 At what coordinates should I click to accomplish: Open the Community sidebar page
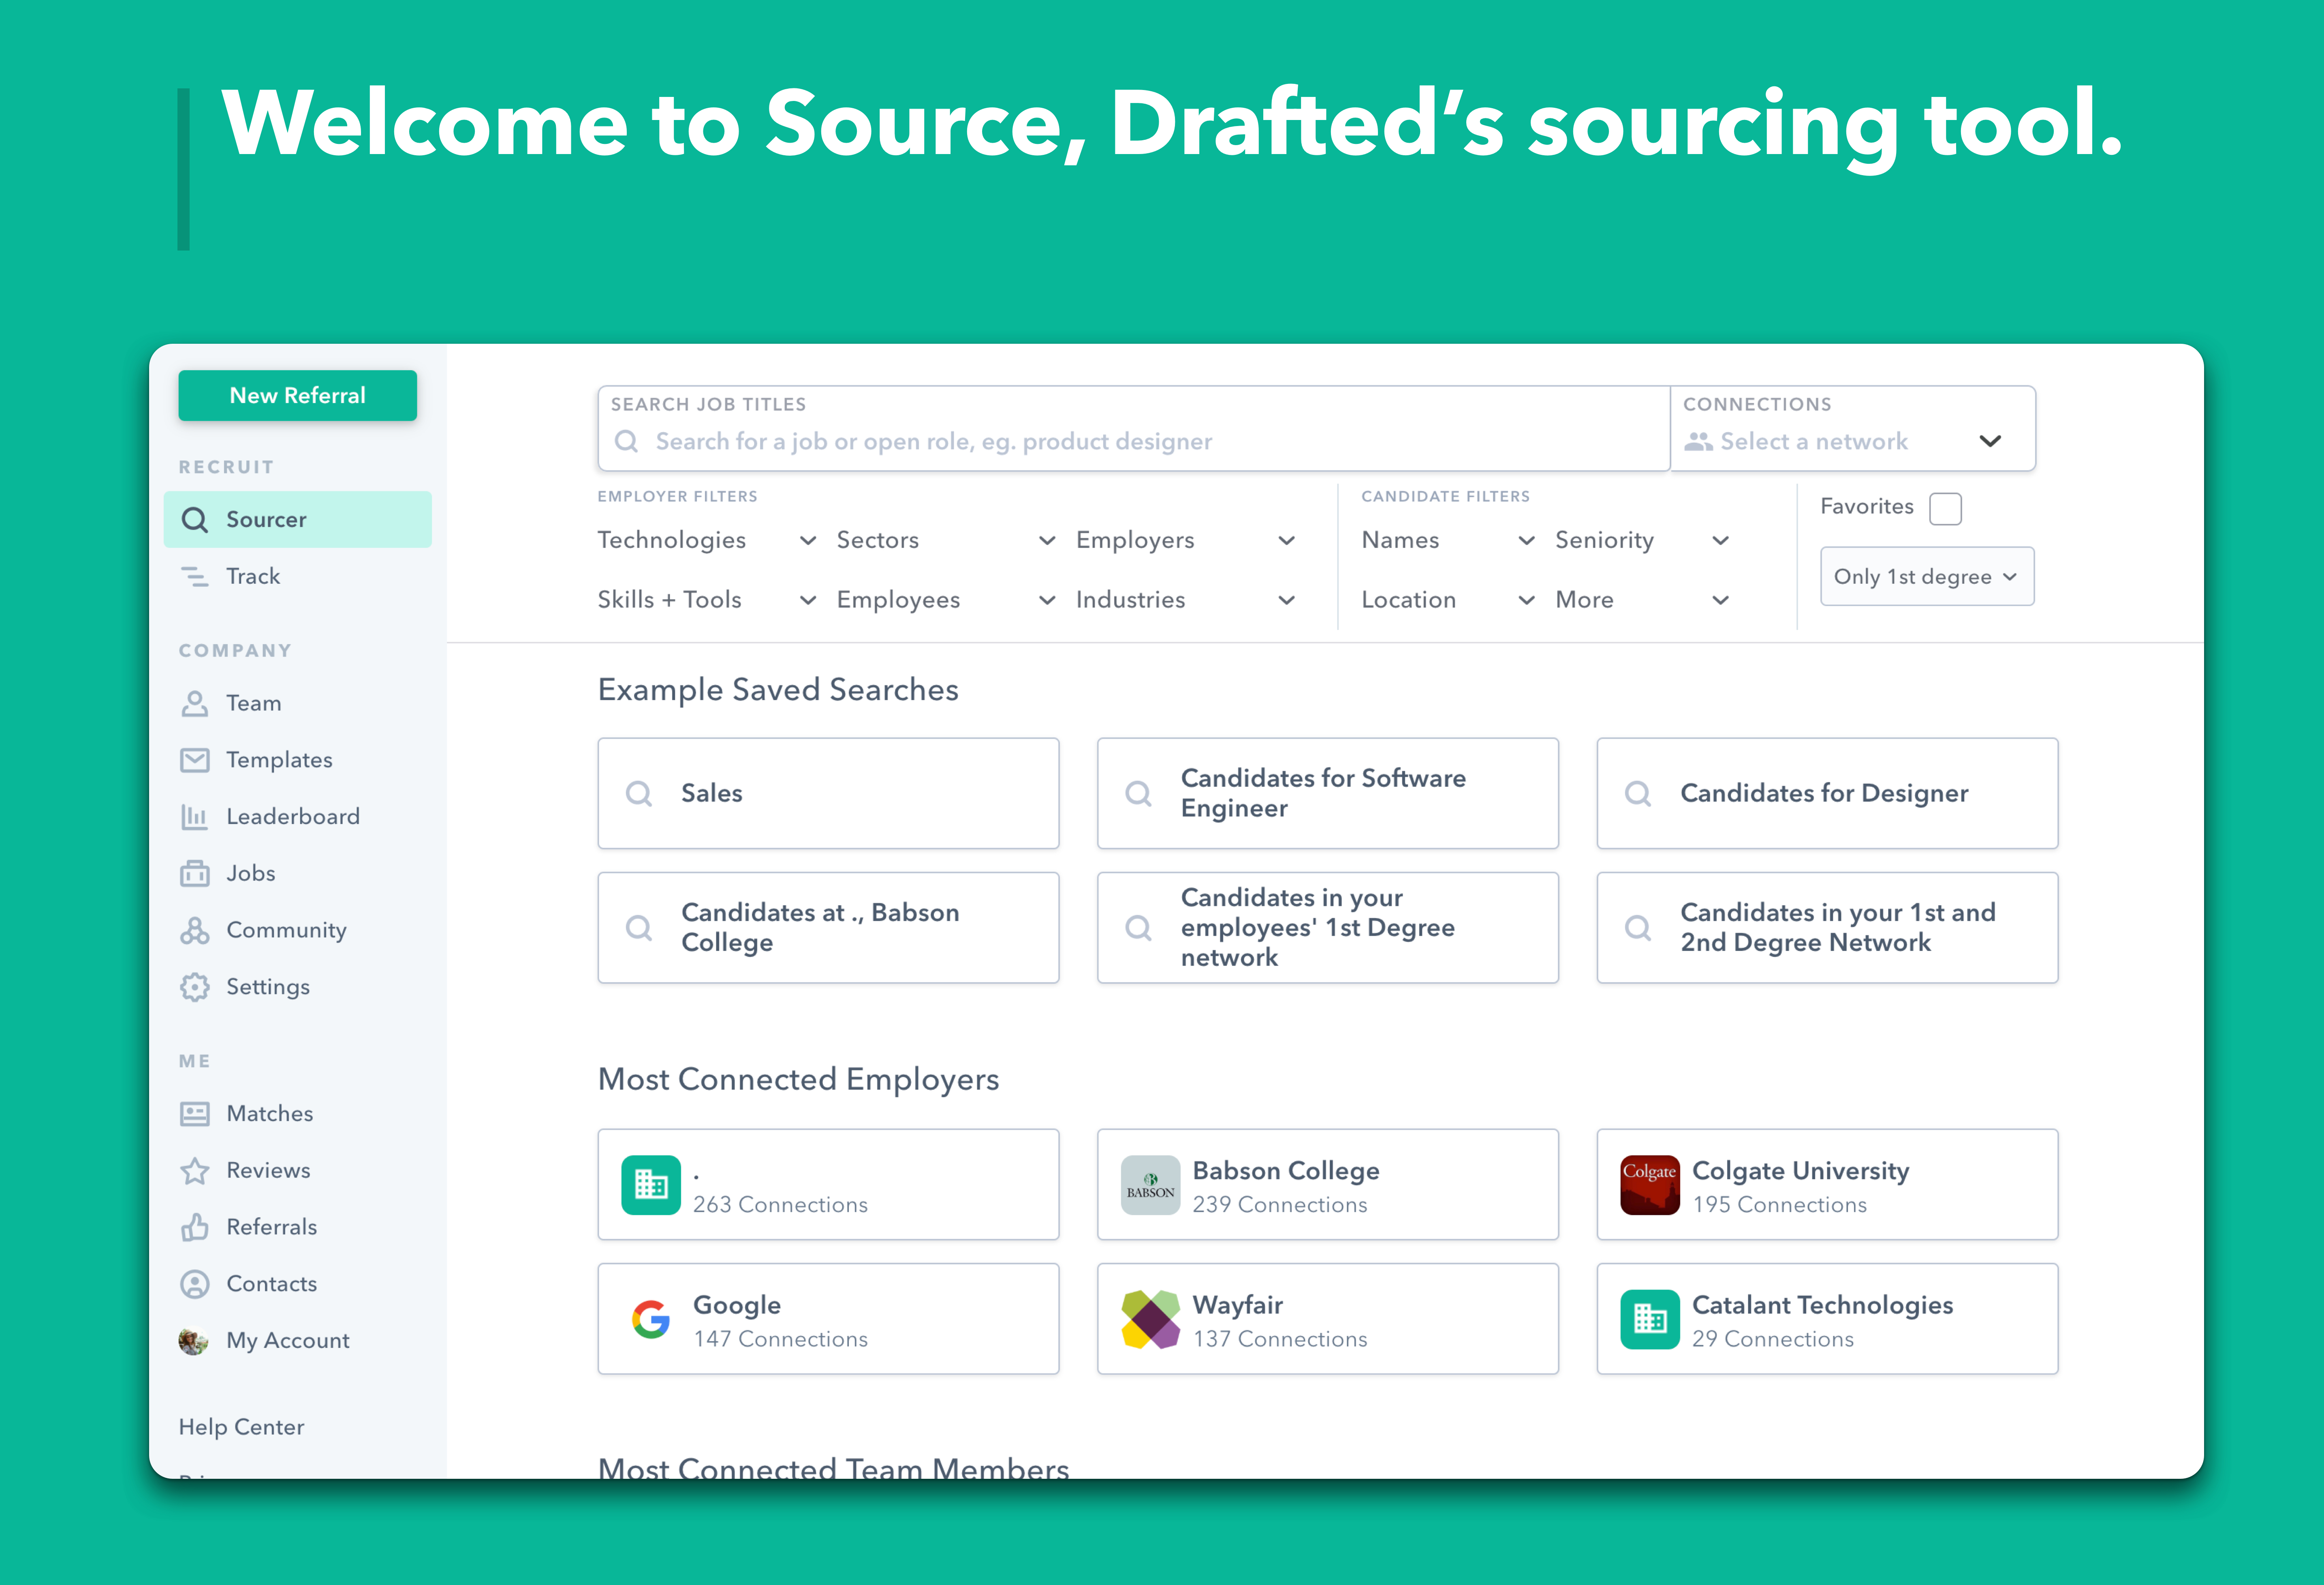click(298, 931)
